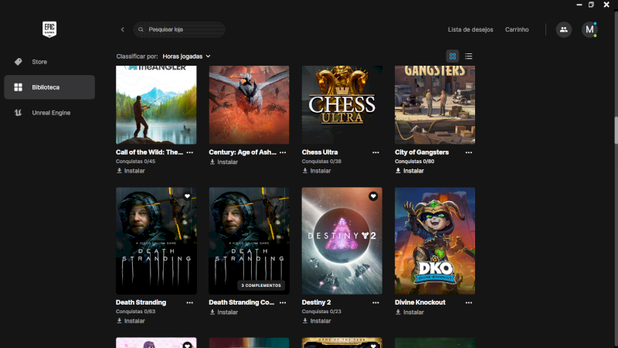
Task: Open the friends list icon
Action: [x=564, y=29]
